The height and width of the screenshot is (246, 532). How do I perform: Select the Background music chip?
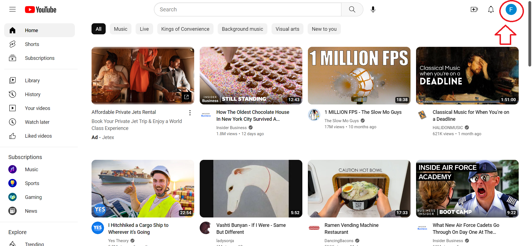click(242, 29)
